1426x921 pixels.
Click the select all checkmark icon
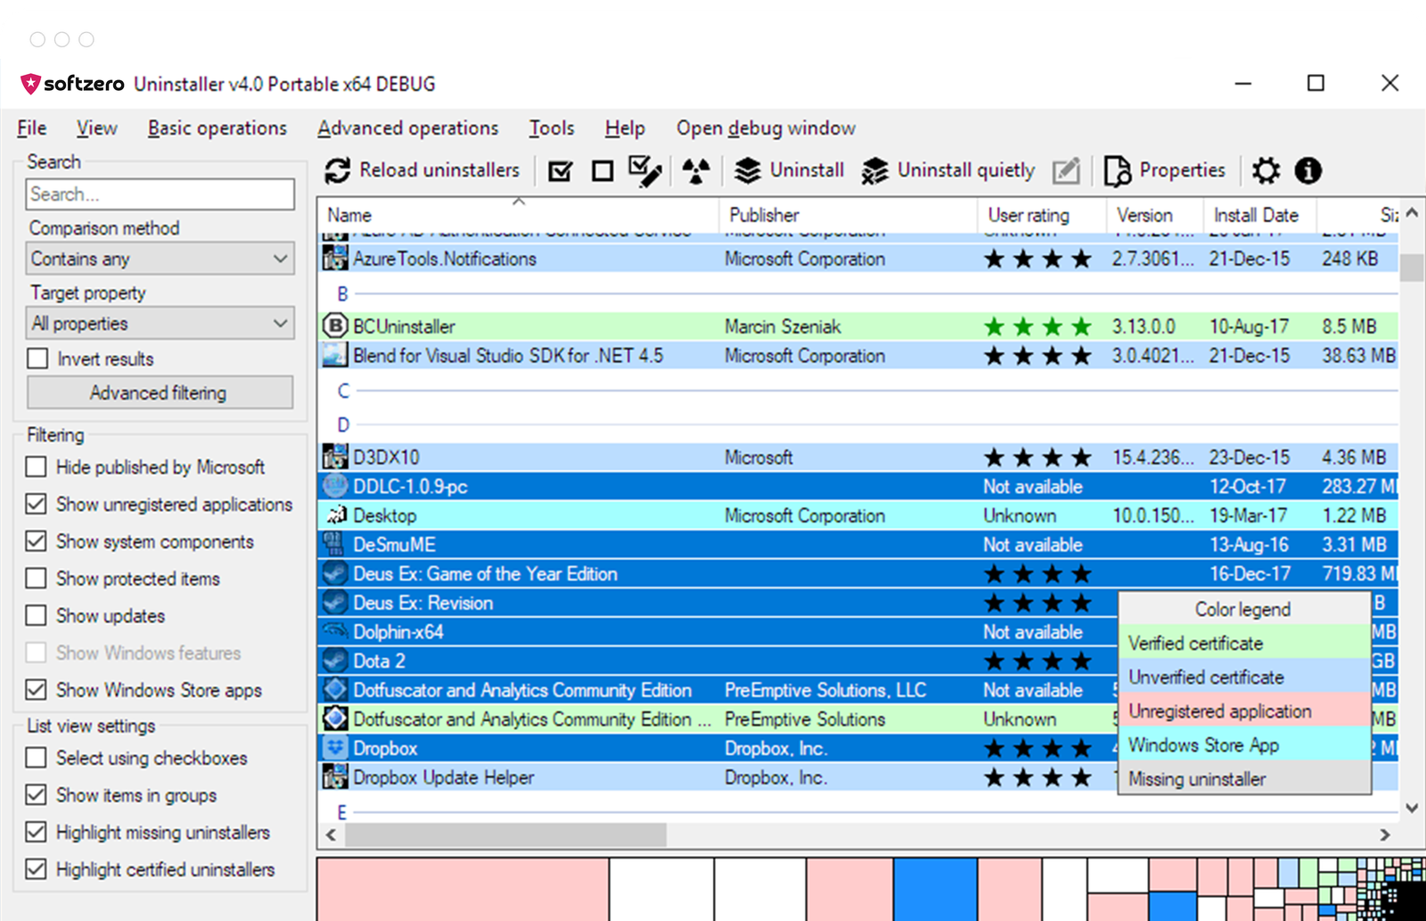click(561, 170)
